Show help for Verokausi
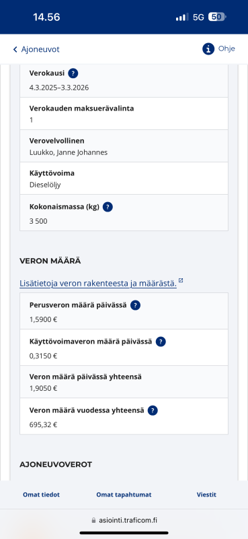Viewport: 248px width, 539px height. (73, 73)
